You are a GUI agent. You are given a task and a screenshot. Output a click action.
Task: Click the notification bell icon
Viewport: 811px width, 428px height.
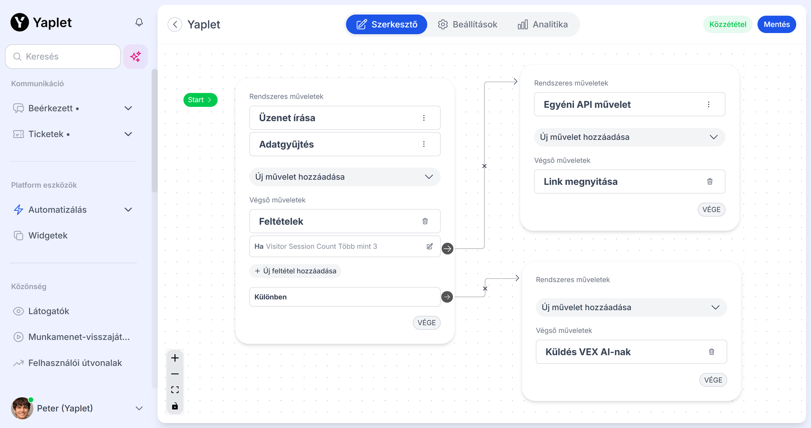coord(139,22)
